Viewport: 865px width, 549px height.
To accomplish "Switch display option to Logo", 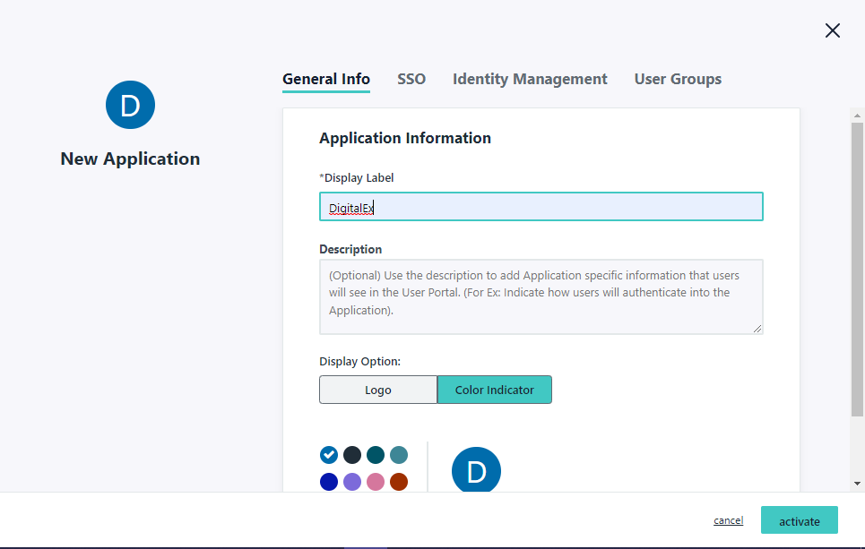I will (x=377, y=390).
